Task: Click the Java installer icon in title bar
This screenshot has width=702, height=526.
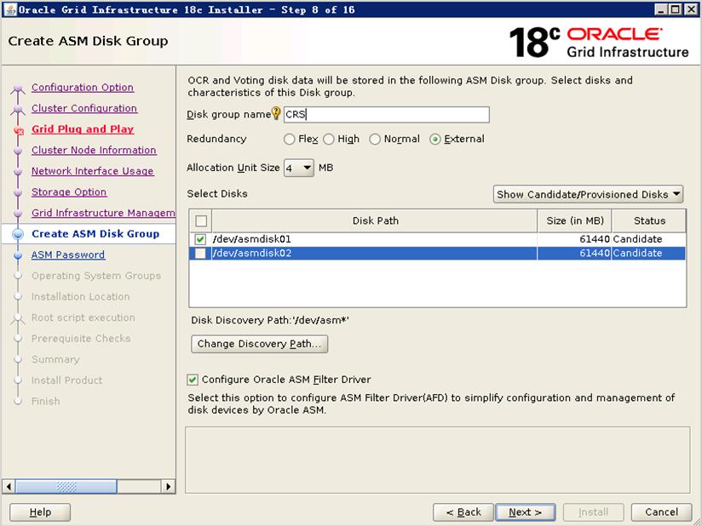Action: (x=10, y=9)
